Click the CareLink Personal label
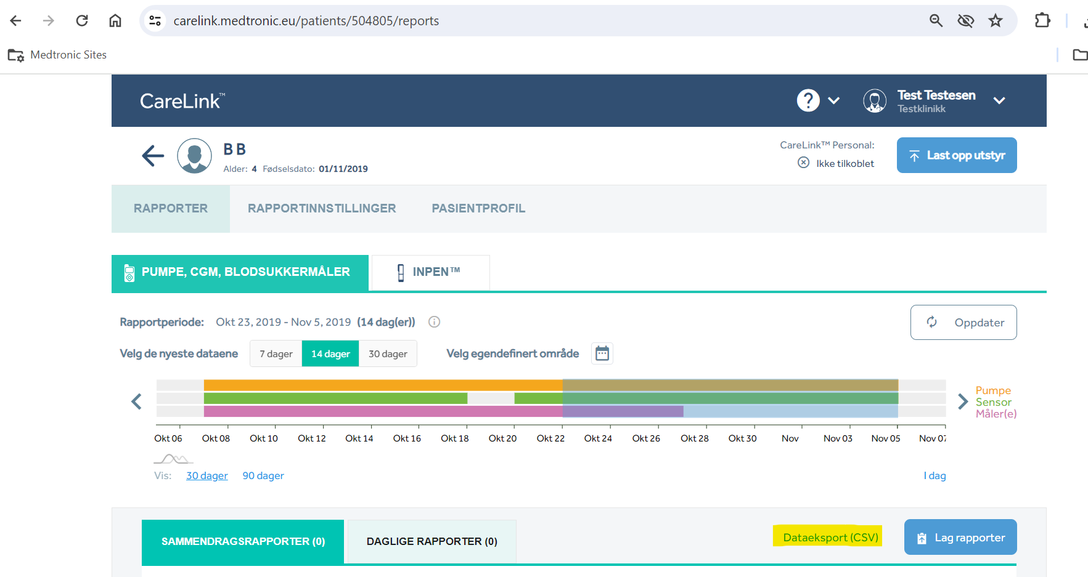The image size is (1088, 577). 827,145
